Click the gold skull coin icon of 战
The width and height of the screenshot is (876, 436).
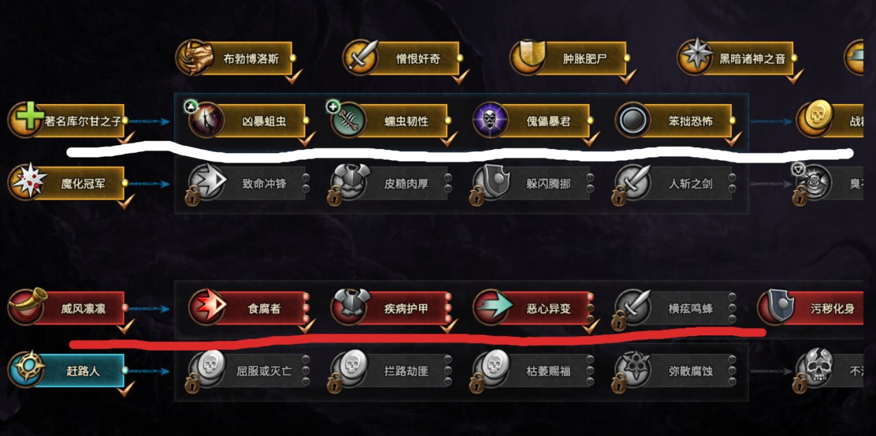815,119
